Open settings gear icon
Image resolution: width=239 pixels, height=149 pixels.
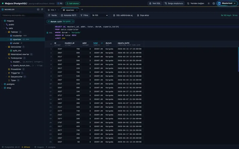214,3
